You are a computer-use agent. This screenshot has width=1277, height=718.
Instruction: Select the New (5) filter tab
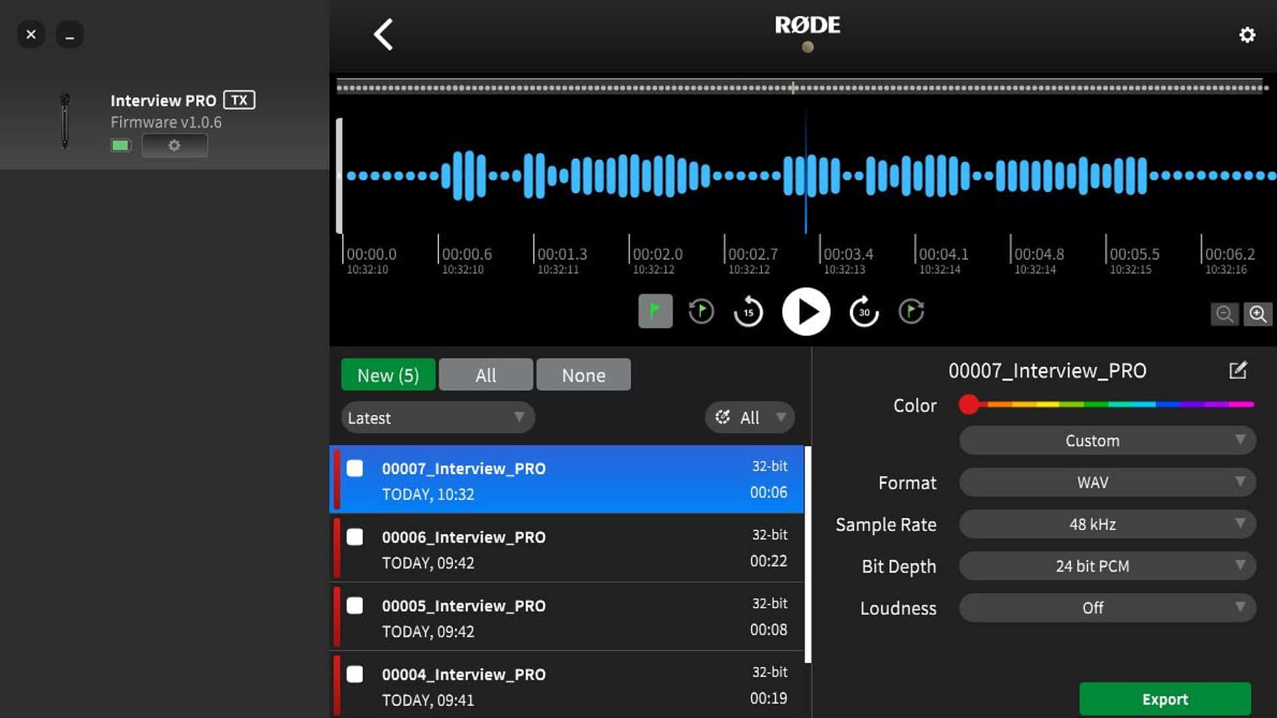pyautogui.click(x=388, y=375)
